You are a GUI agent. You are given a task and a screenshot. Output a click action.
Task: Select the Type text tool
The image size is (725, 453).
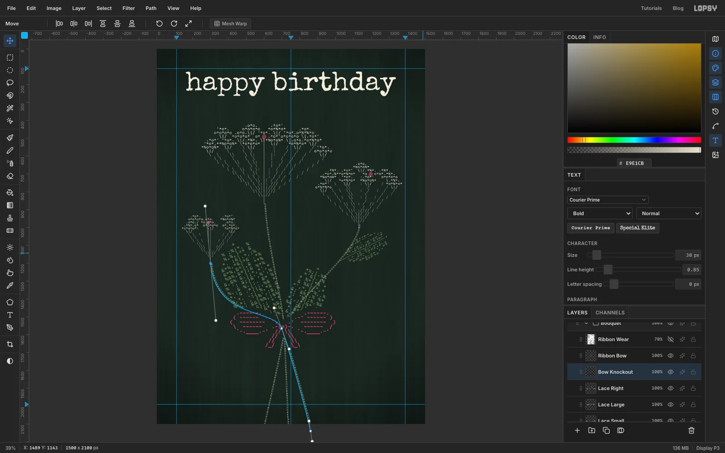pos(10,315)
